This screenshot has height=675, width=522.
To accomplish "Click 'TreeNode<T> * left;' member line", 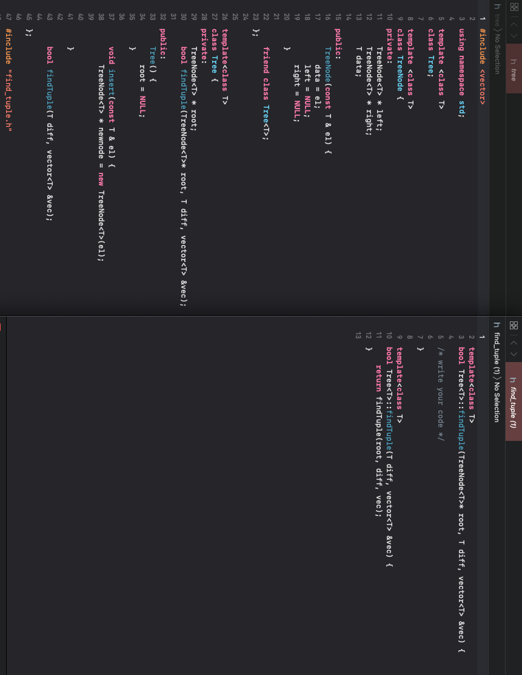I will (379, 89).
